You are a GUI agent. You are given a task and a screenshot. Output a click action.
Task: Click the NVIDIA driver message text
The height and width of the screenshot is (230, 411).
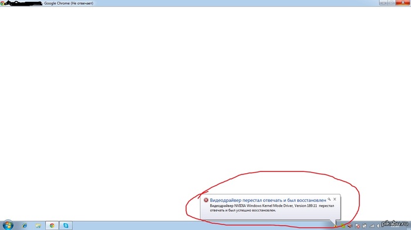pyautogui.click(x=272, y=208)
